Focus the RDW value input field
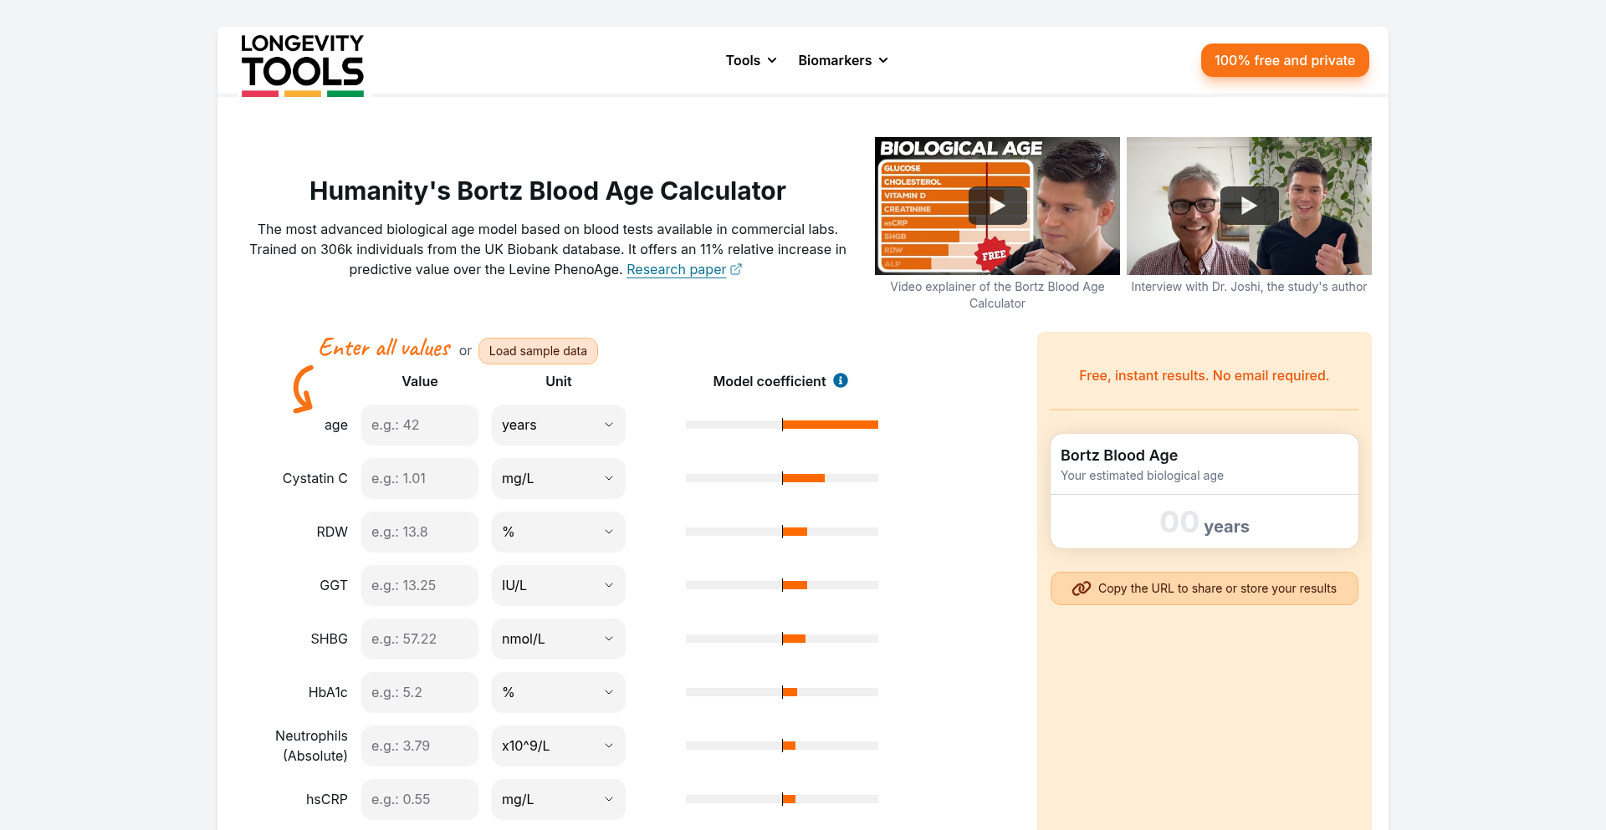The image size is (1606, 830). click(x=419, y=532)
